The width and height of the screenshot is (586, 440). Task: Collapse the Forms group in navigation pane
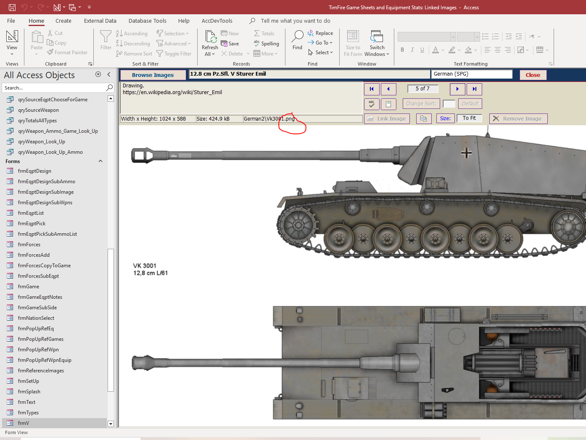[x=100, y=161]
